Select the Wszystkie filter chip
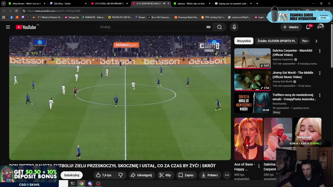The height and width of the screenshot is (187, 333). coord(244,41)
